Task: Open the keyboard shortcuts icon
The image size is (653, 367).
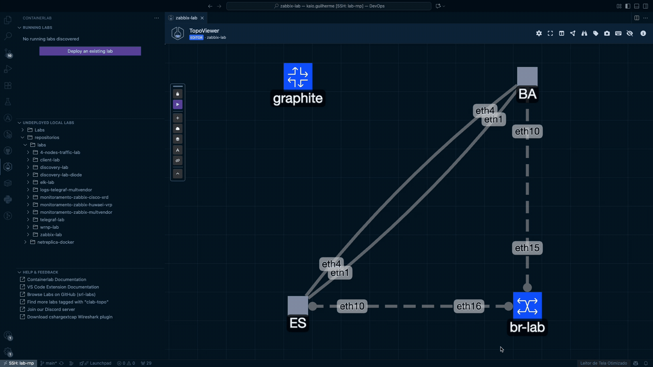Action: (x=618, y=33)
